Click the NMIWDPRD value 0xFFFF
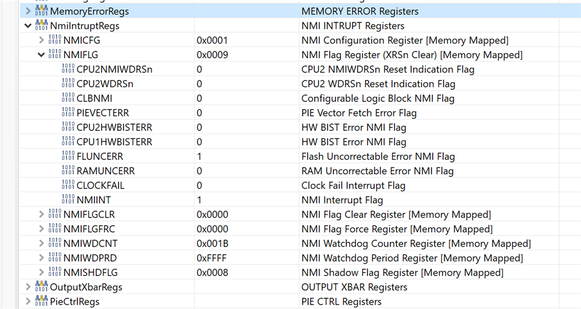This screenshot has height=309, width=581. point(212,258)
